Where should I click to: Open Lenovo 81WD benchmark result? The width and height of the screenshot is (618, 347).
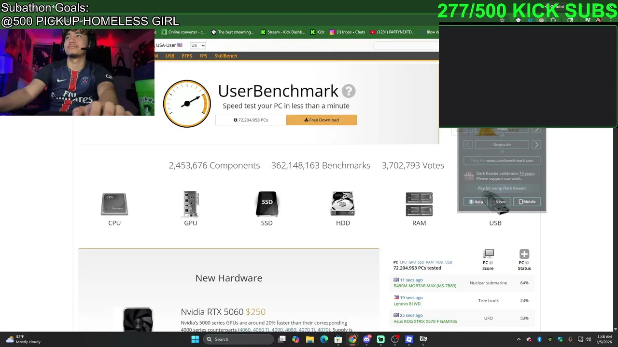pyautogui.click(x=407, y=304)
